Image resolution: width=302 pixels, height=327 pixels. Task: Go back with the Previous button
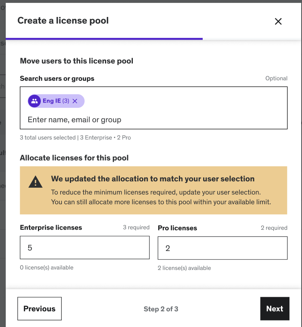coord(40,309)
